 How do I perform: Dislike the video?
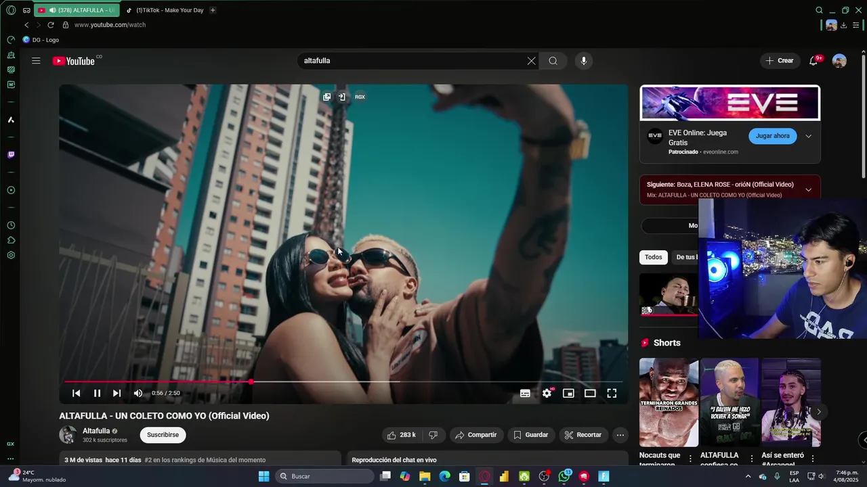[x=433, y=435]
